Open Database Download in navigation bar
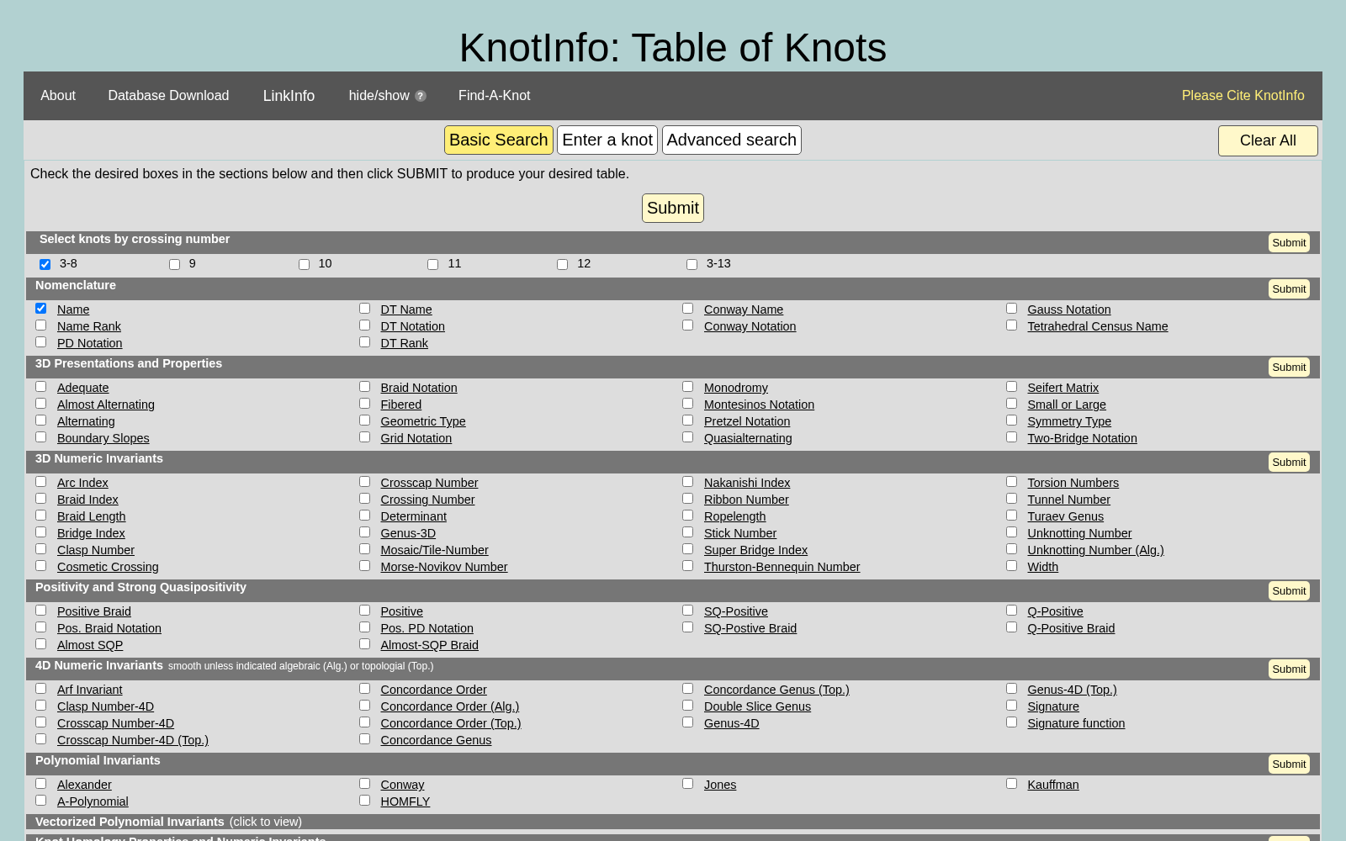The width and height of the screenshot is (1346, 841). click(x=168, y=96)
